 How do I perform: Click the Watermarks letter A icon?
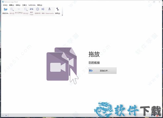coord(49,9)
